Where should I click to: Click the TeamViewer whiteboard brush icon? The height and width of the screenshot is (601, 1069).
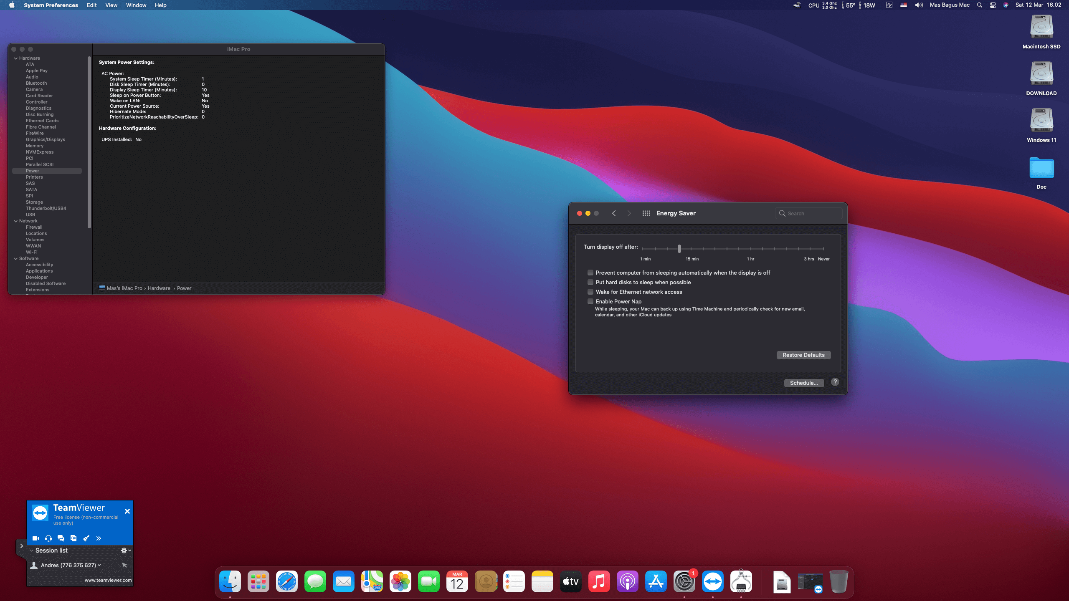86,538
